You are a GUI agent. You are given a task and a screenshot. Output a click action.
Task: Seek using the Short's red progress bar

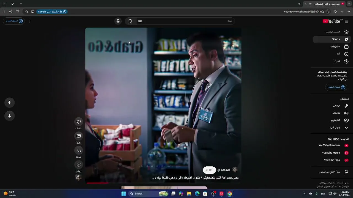click(x=163, y=183)
